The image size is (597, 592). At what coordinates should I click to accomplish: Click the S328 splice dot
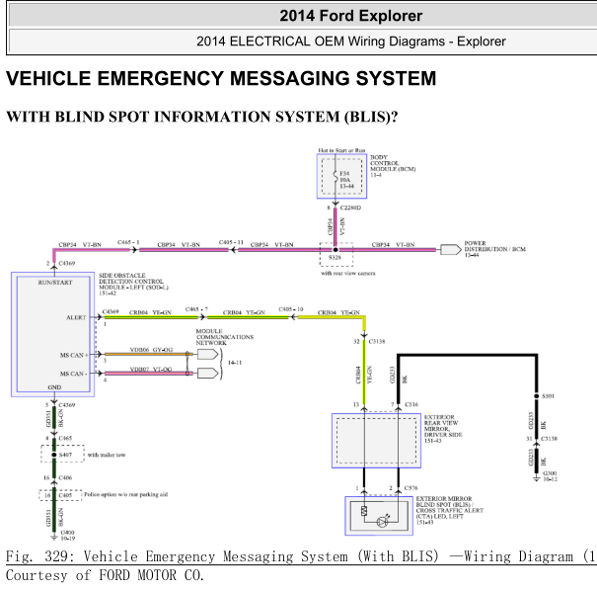pos(336,250)
